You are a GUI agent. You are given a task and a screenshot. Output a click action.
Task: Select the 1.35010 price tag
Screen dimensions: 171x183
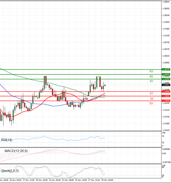(166, 74)
